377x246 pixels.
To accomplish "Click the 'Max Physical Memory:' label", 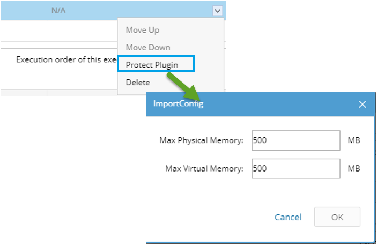I will 202,140.
